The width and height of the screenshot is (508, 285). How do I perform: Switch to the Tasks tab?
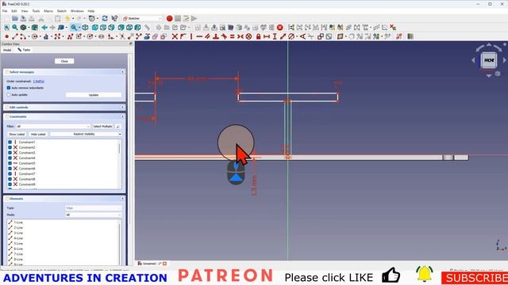pyautogui.click(x=25, y=50)
